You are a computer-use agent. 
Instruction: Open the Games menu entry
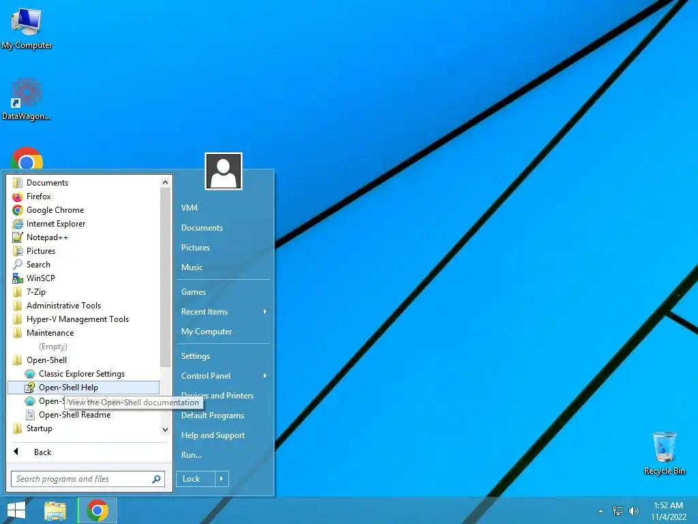click(x=224, y=292)
